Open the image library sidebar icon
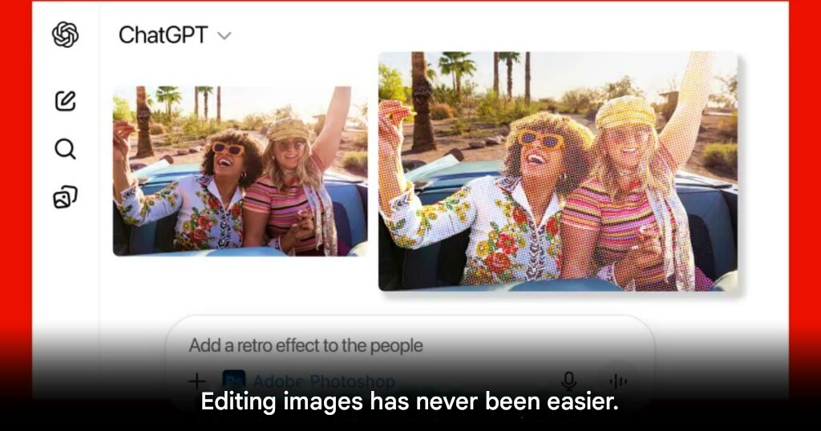 (66, 197)
